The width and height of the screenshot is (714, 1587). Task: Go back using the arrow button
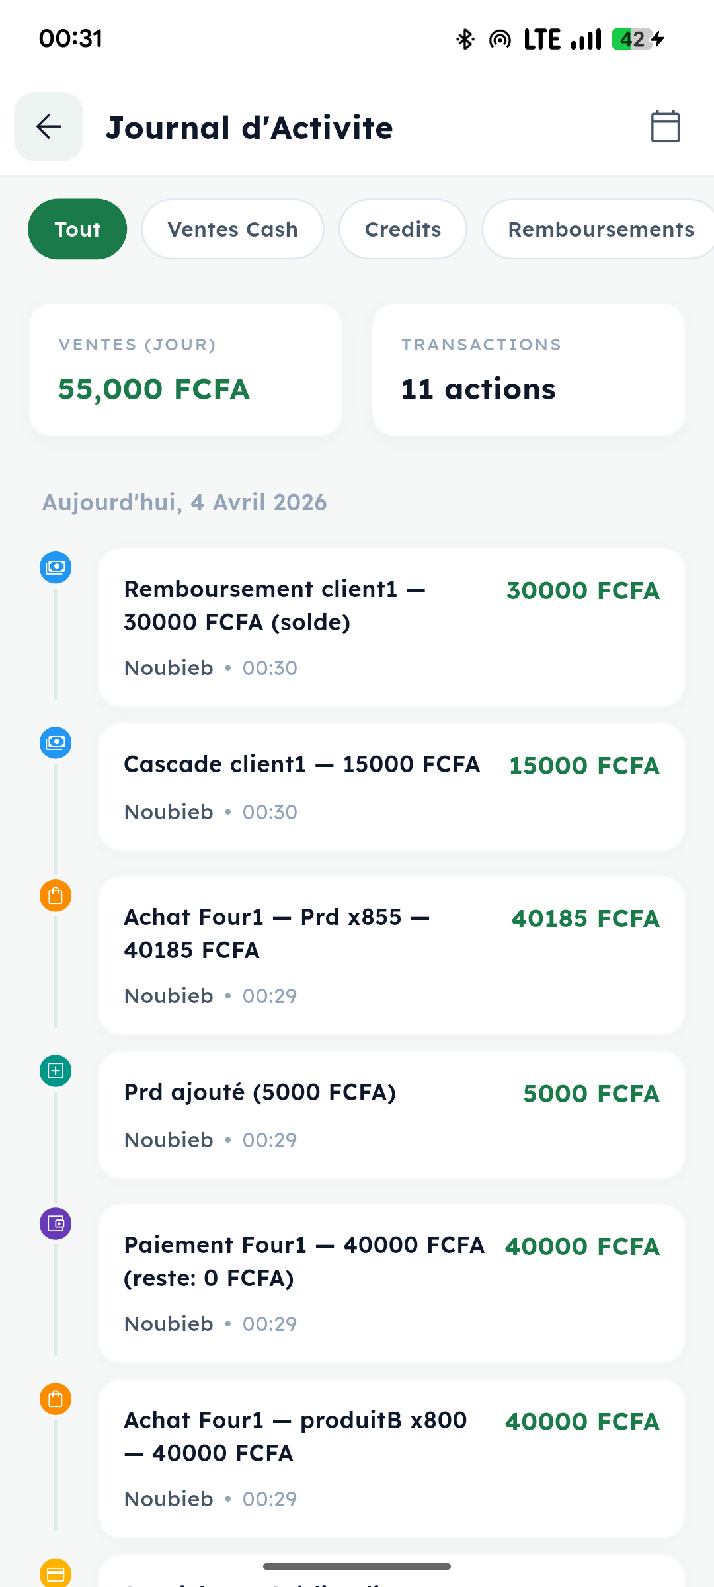click(x=48, y=127)
